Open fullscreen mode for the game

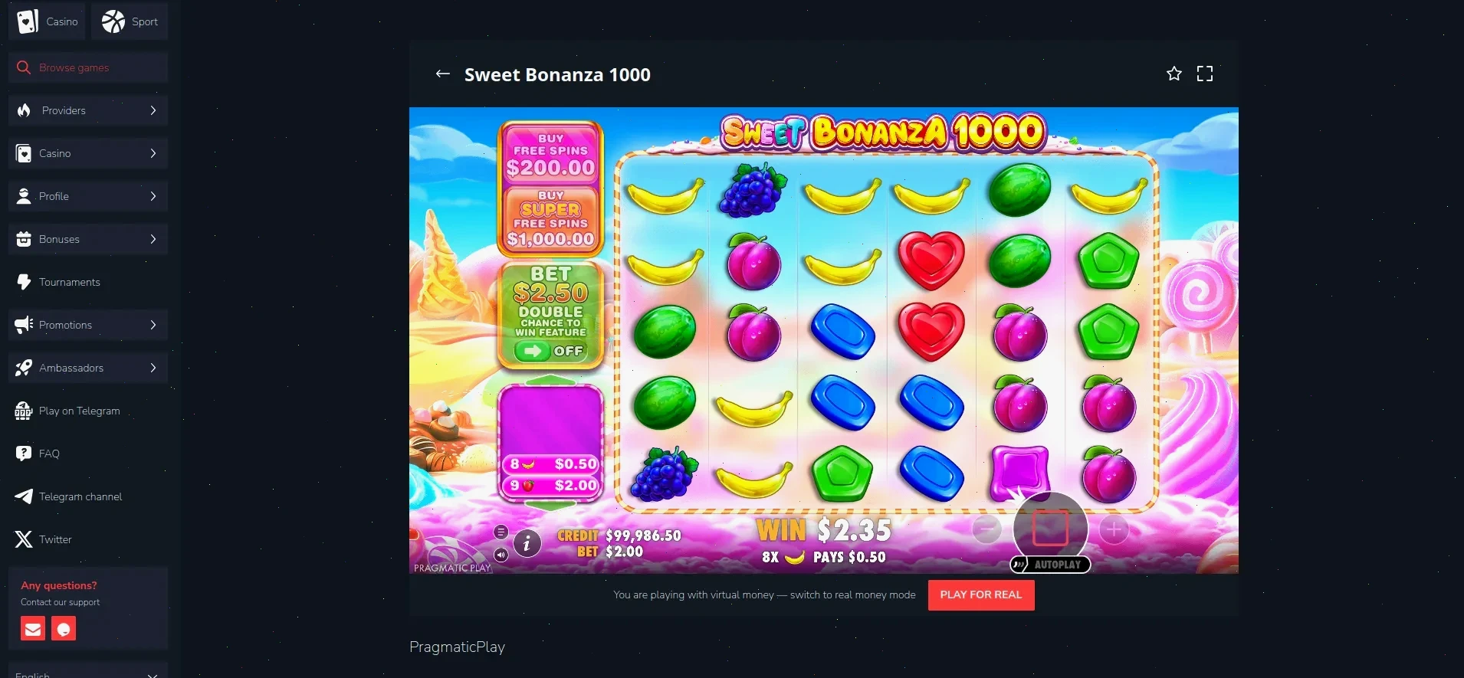(1205, 74)
